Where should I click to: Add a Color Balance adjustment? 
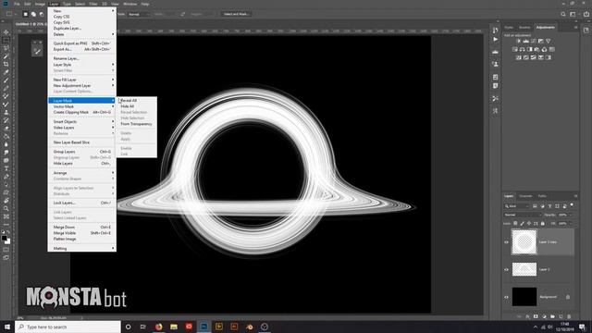point(522,49)
